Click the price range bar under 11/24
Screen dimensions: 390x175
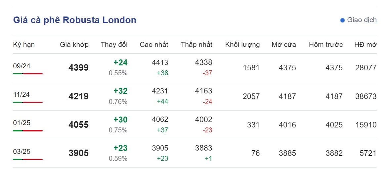point(28,102)
